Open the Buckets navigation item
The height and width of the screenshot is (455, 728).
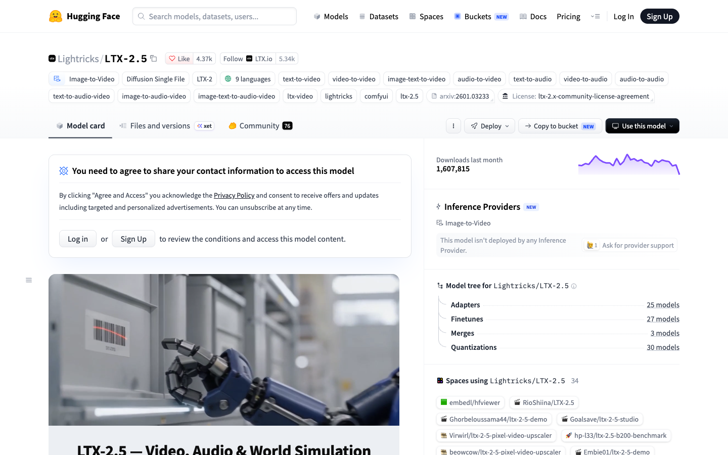[481, 16]
